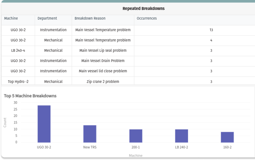255x160 pixels.
Task: Click the Breakdown Reason column header
Action: 90,19
